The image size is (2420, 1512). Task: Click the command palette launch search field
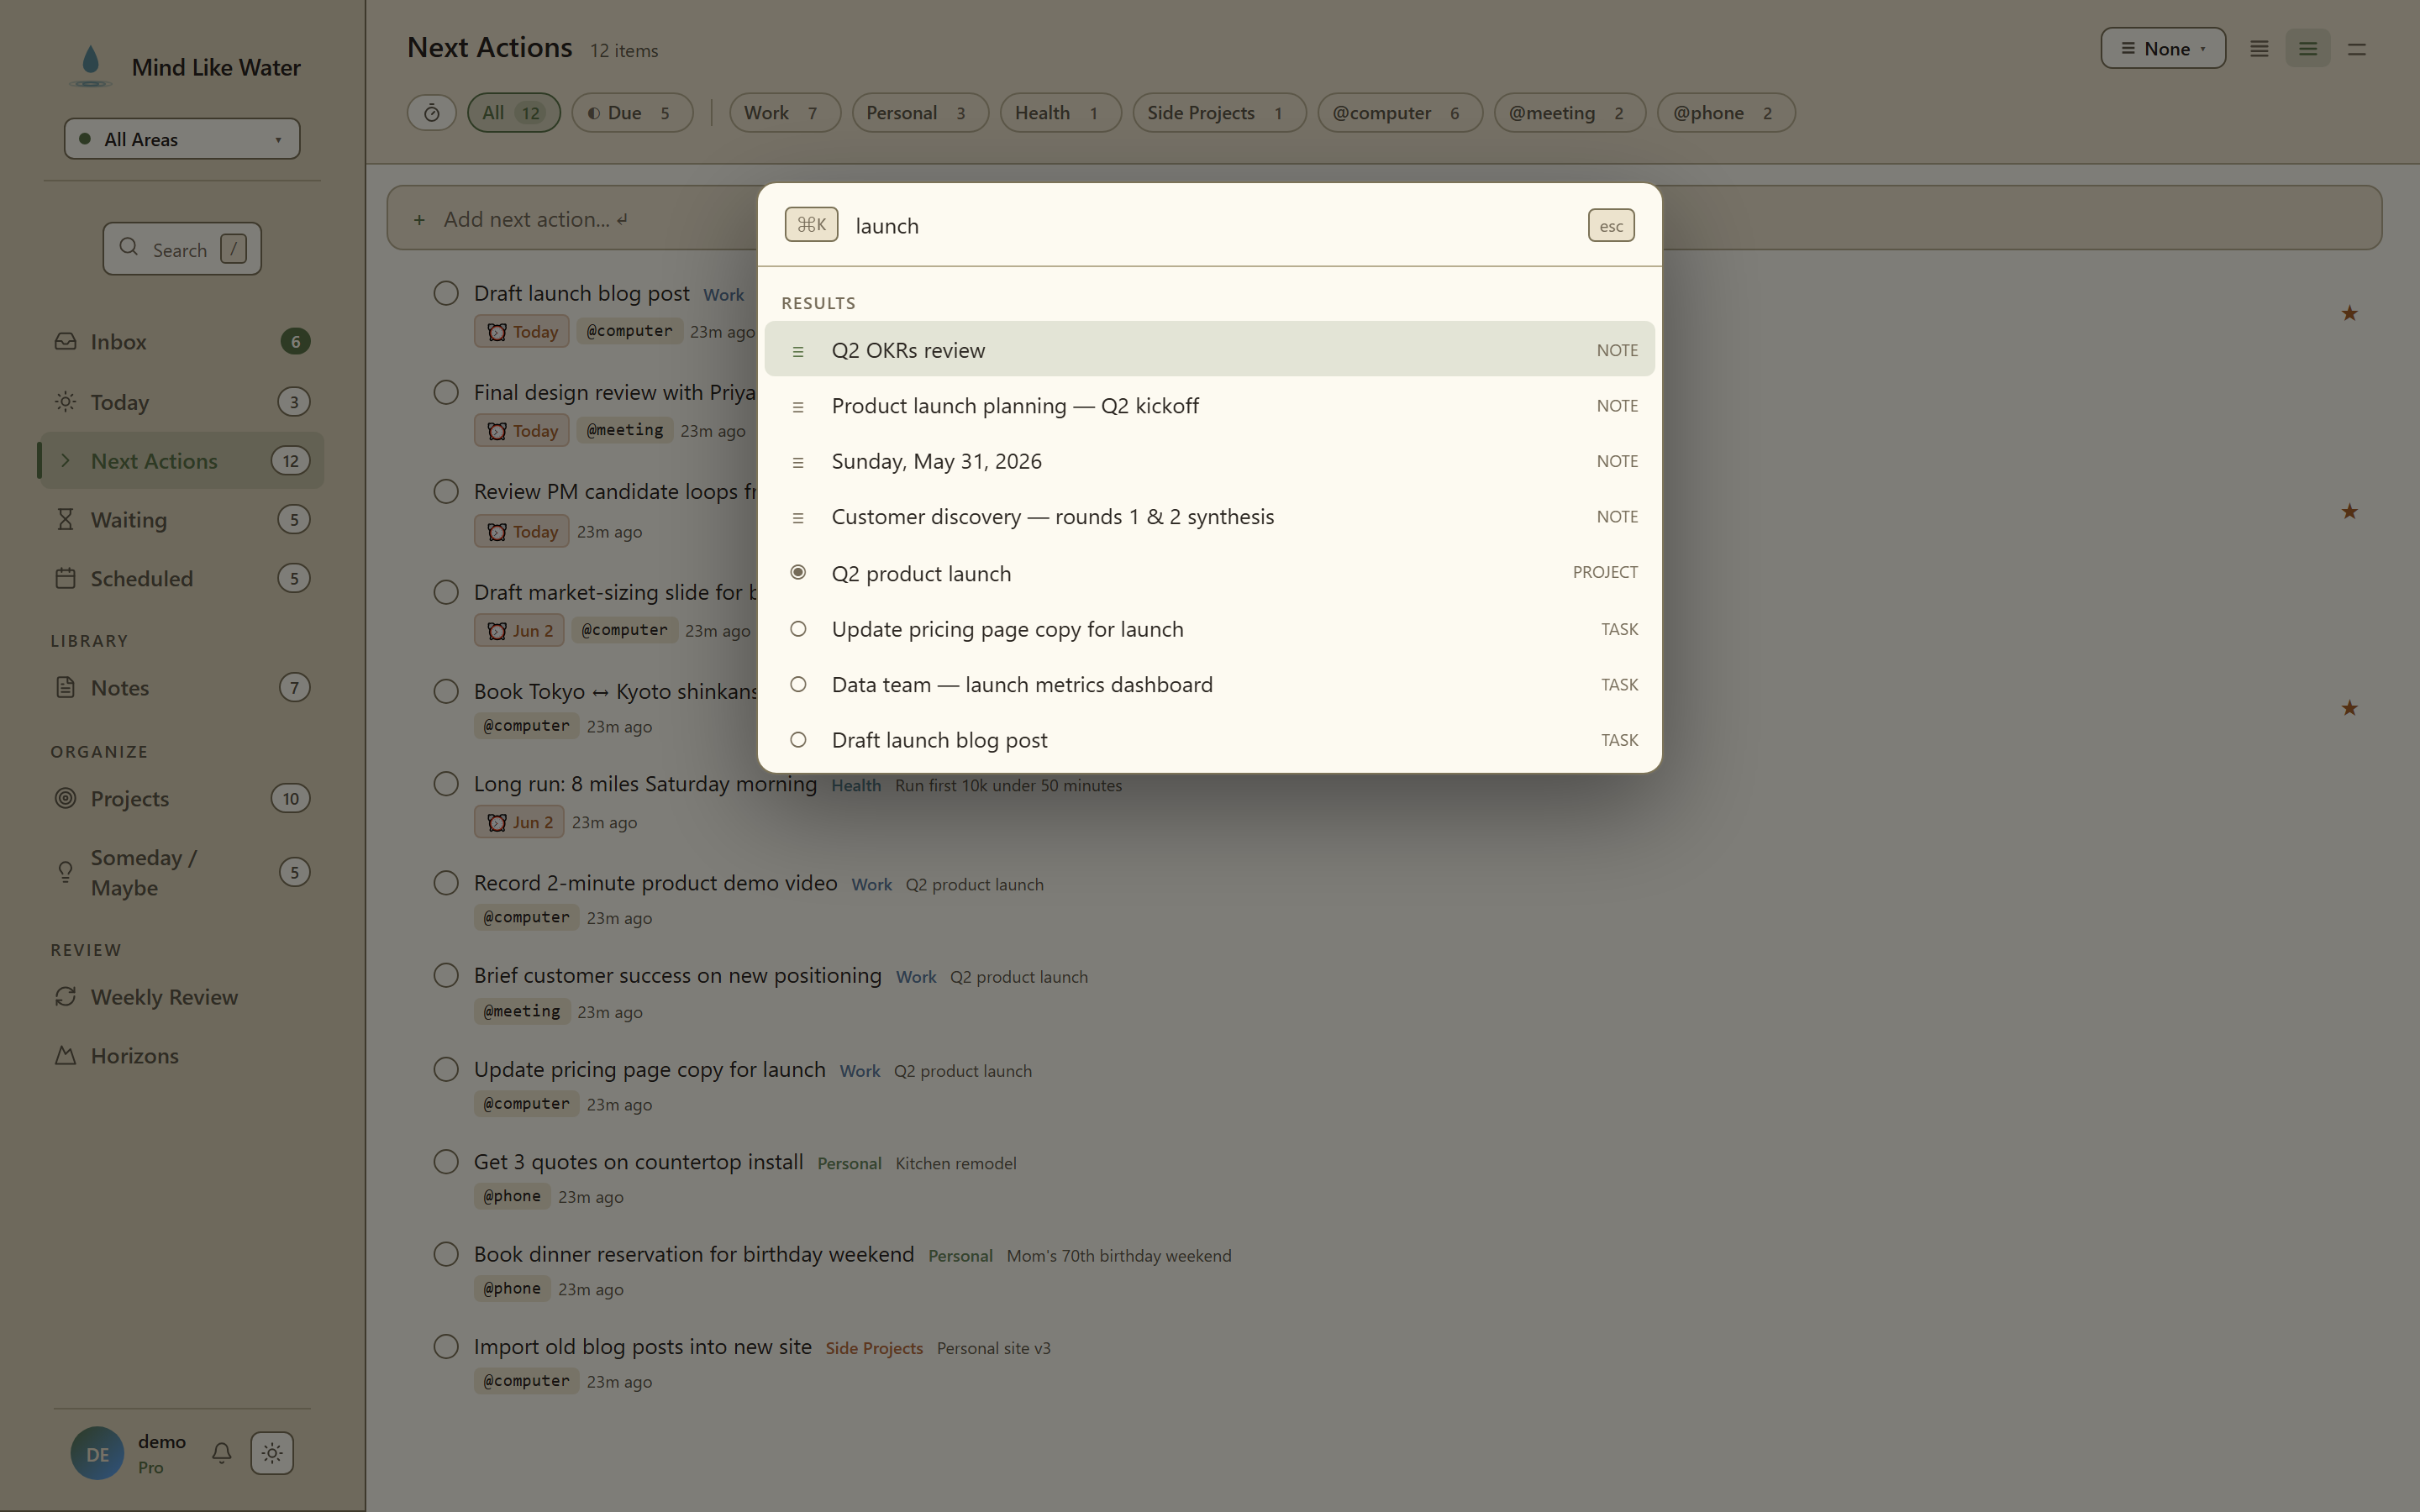point(1212,226)
